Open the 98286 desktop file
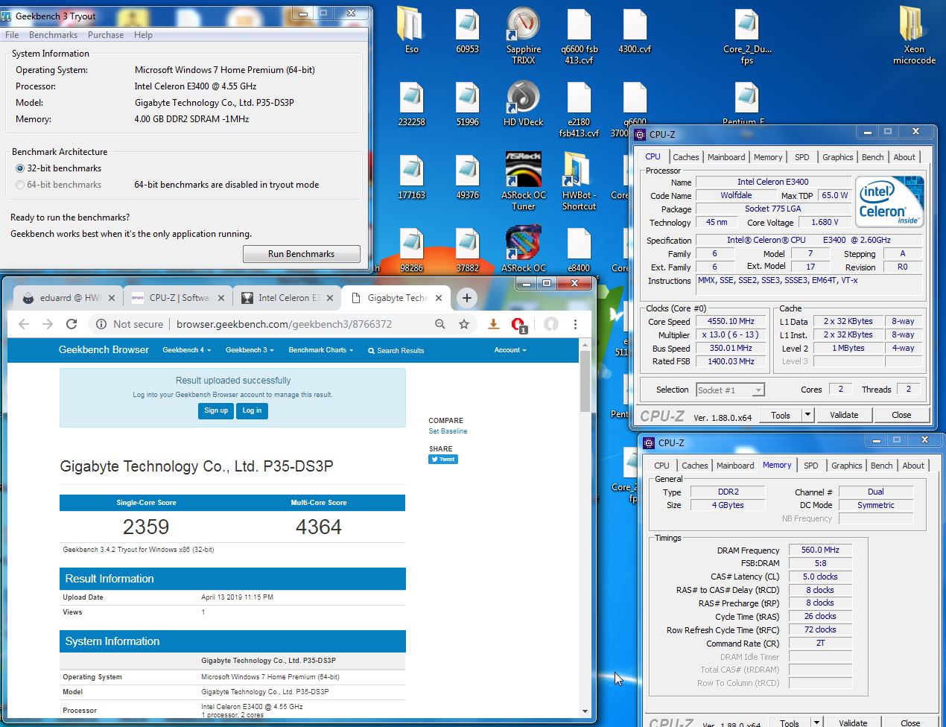The width and height of the screenshot is (946, 727). 411,250
